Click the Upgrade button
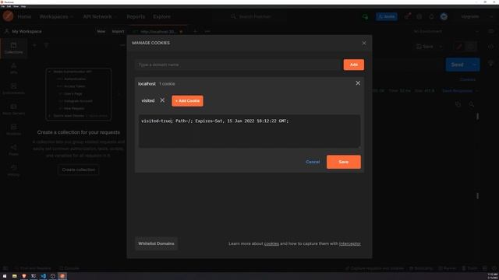 click(x=469, y=16)
